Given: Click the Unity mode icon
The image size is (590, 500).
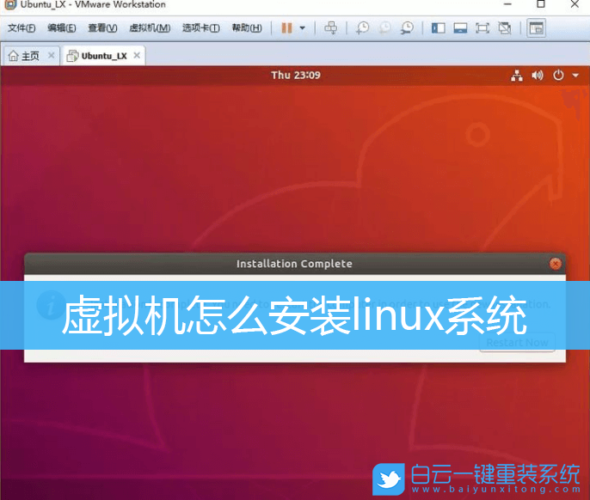Looking at the screenshot, I should (x=505, y=28).
